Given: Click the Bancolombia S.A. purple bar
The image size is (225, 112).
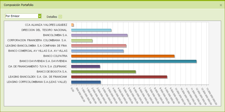Looking at the screenshot, I should pos(99,35).
